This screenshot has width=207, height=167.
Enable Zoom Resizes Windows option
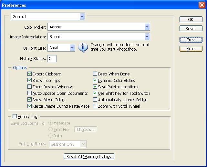coord(30,87)
